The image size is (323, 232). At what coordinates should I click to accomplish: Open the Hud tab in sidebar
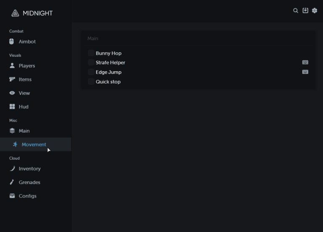click(24, 107)
